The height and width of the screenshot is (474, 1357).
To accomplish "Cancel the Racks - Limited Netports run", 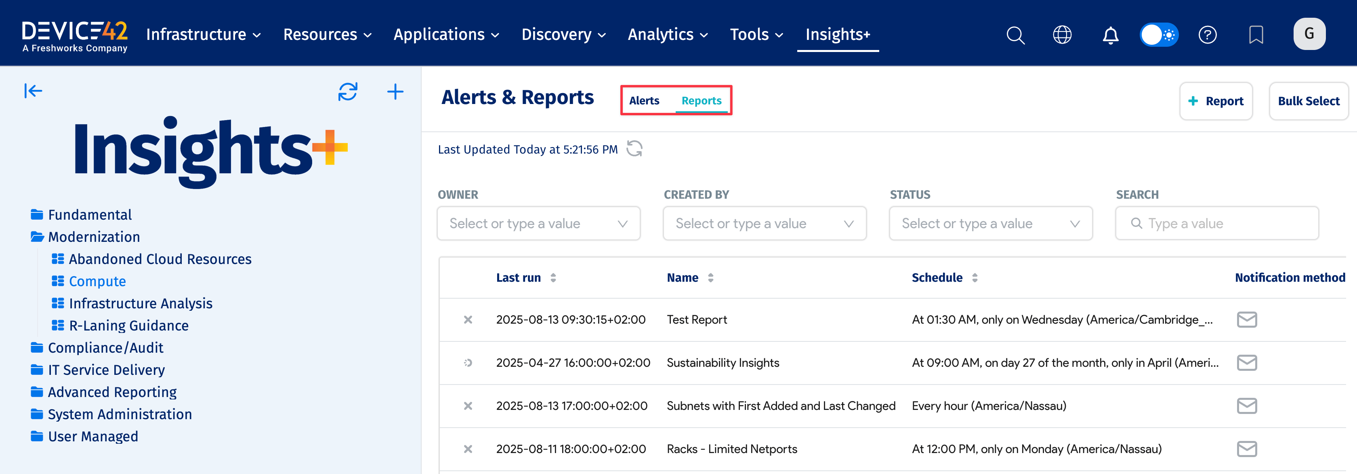I will pos(468,449).
